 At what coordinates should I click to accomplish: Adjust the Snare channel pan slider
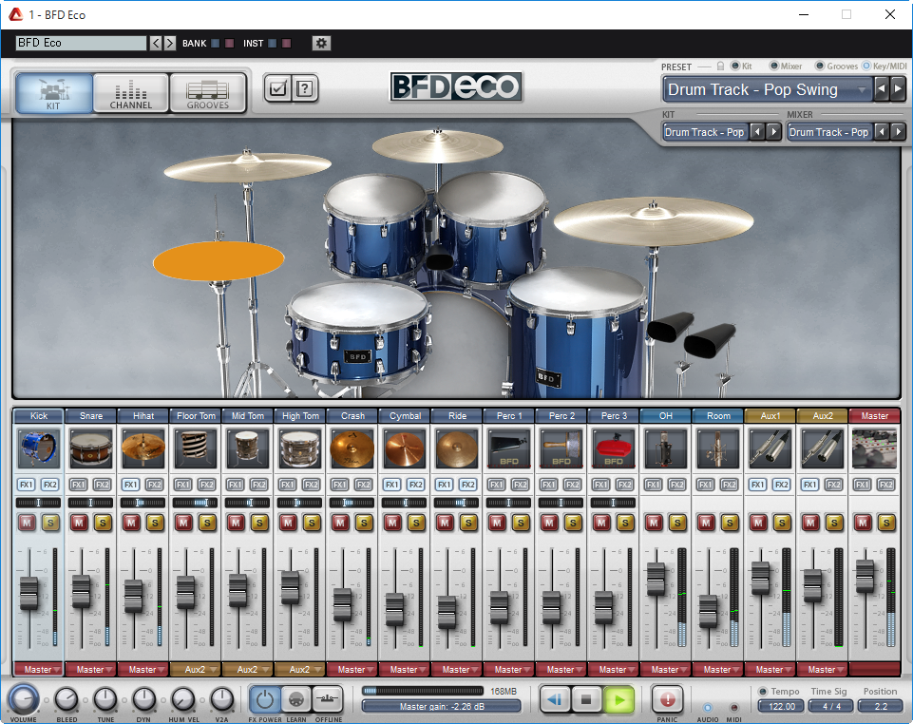click(x=90, y=502)
